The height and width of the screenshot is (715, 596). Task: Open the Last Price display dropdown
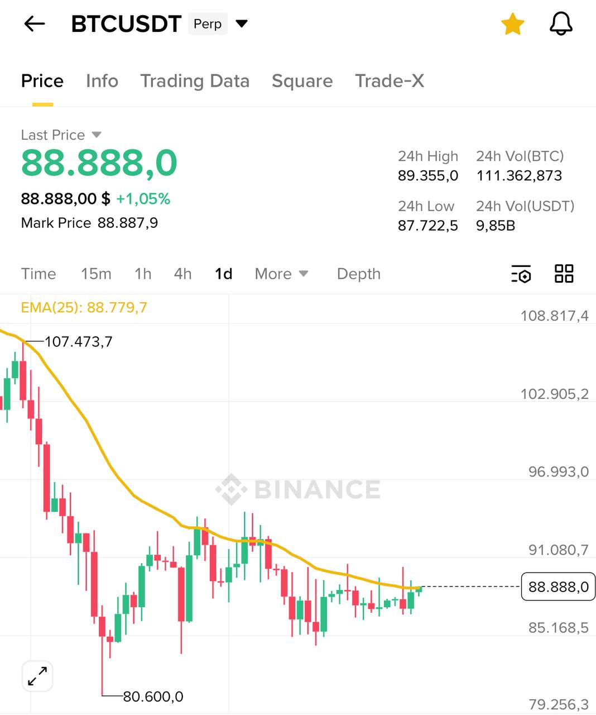pyautogui.click(x=61, y=135)
